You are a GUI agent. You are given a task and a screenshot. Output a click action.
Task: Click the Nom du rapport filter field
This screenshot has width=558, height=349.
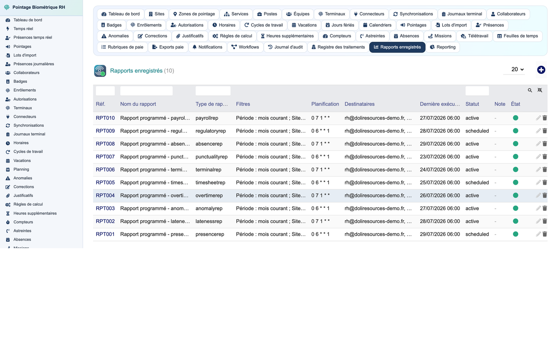tap(146, 91)
